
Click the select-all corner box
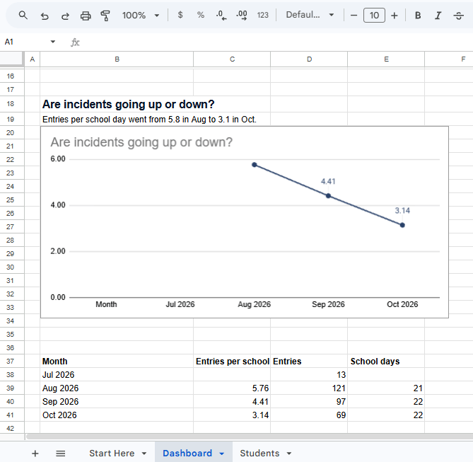pos(12,59)
